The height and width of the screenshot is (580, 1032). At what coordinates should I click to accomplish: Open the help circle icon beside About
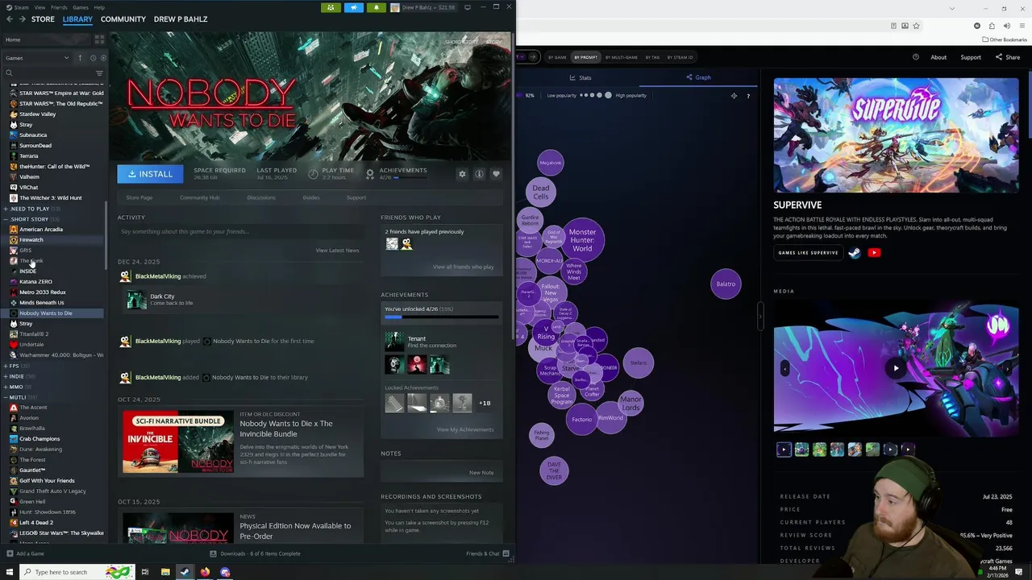click(x=916, y=57)
